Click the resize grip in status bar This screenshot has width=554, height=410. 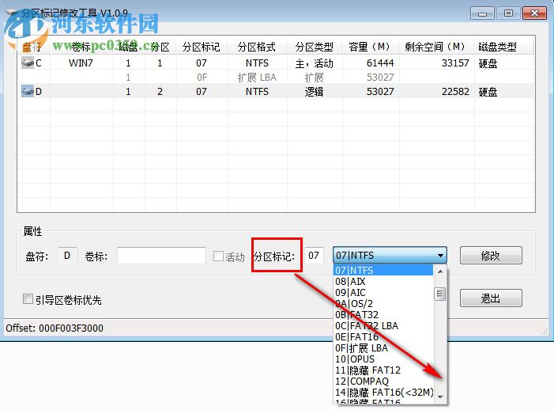pos(544,331)
